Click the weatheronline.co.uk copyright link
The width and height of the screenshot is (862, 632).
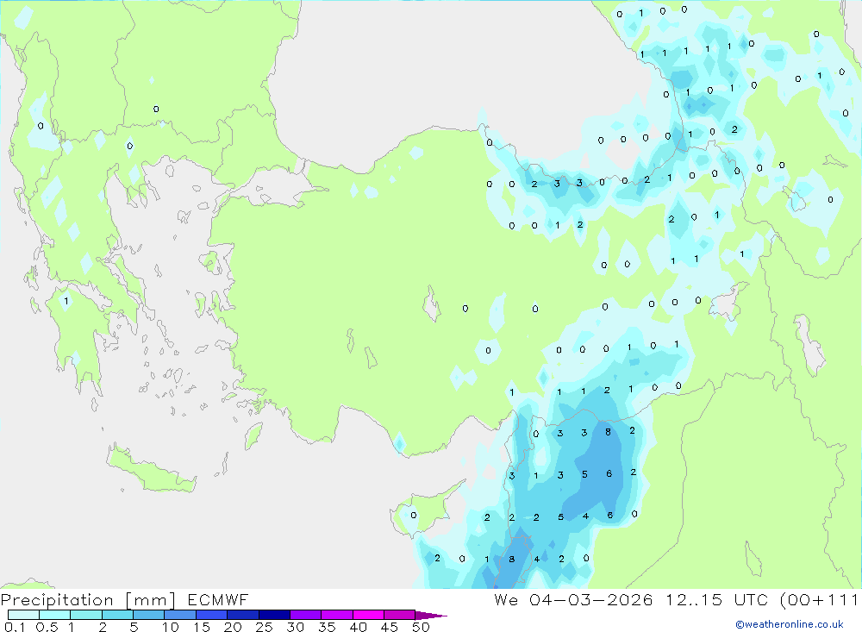tap(789, 624)
